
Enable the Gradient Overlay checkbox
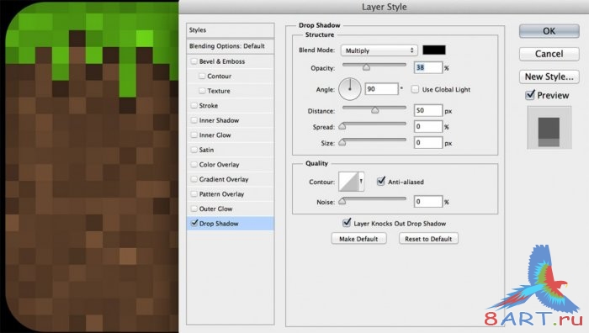(194, 179)
